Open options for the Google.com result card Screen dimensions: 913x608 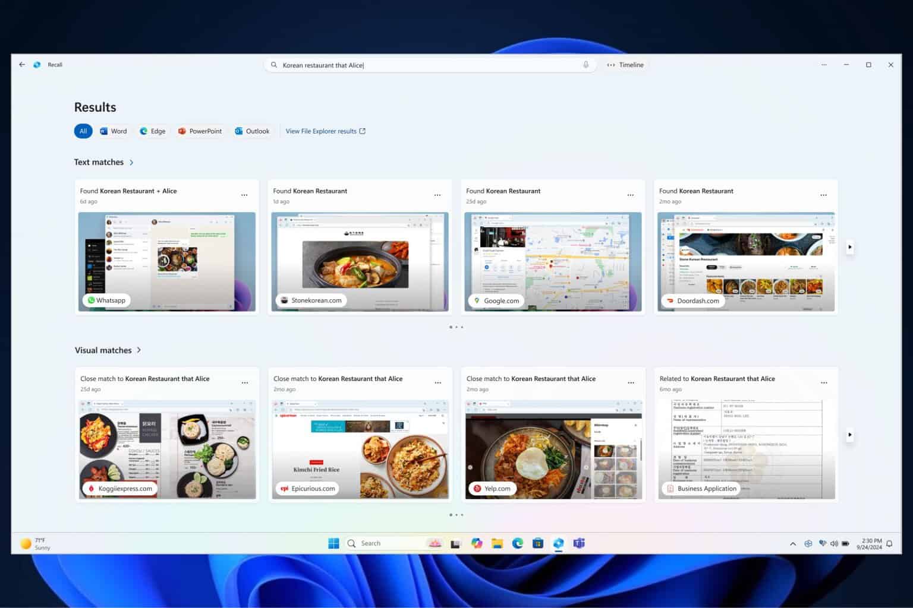click(x=631, y=195)
